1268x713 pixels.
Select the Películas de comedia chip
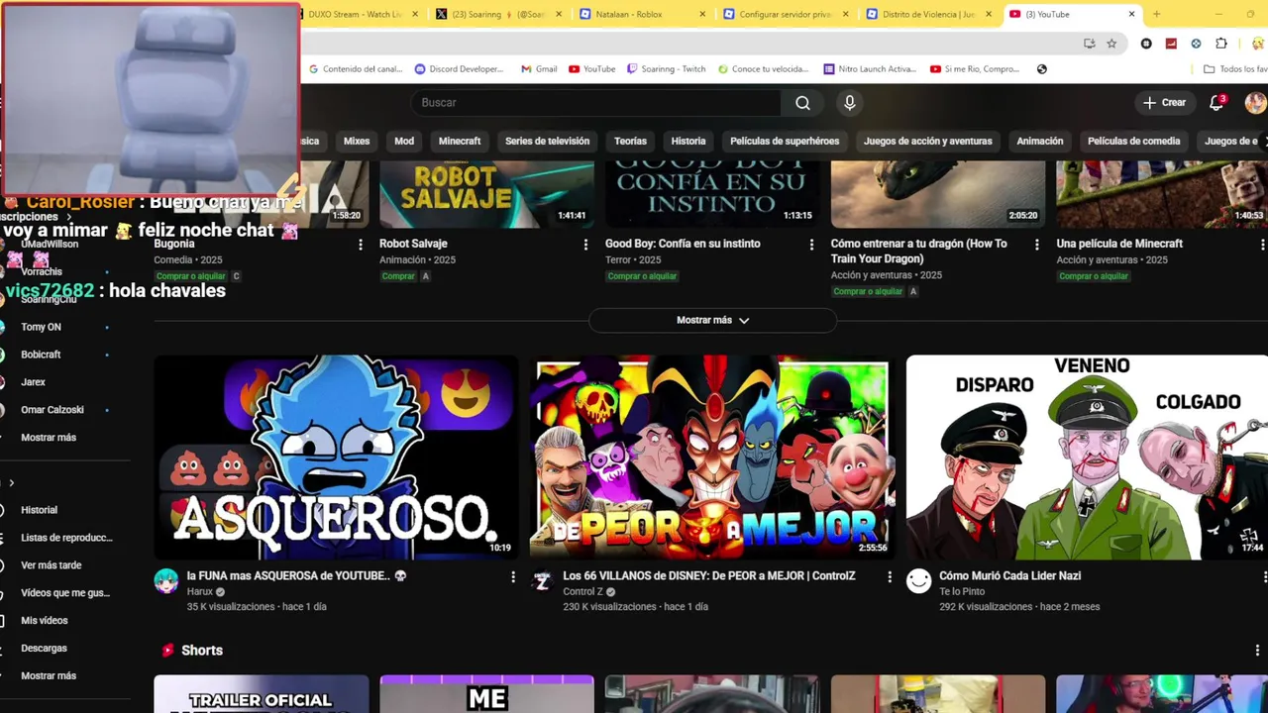point(1134,141)
